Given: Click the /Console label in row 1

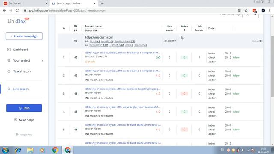Looking at the screenshot, I should point(90,62).
